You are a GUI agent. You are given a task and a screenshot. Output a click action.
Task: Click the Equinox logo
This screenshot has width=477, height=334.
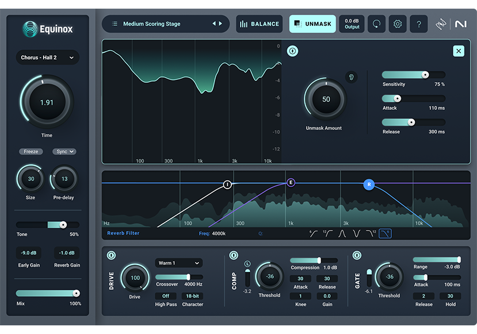pyautogui.click(x=47, y=29)
